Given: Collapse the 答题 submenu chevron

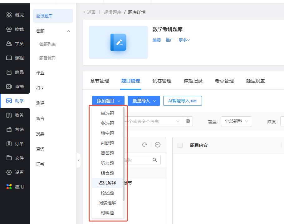Looking at the screenshot, I should tap(68, 31).
